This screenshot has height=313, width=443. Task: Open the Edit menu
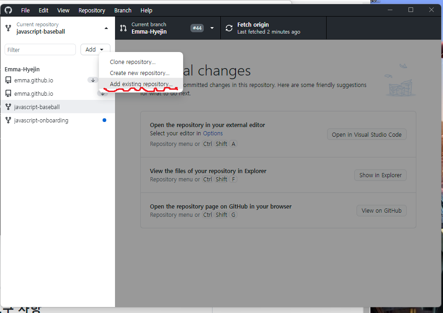click(x=44, y=11)
